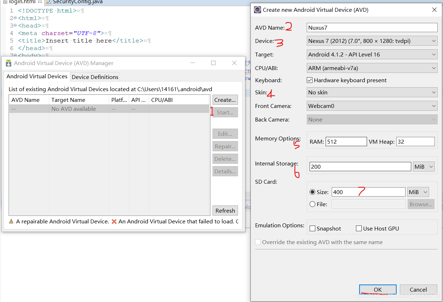The width and height of the screenshot is (443, 302).
Task: Open the Skin dropdown
Action: click(372, 92)
